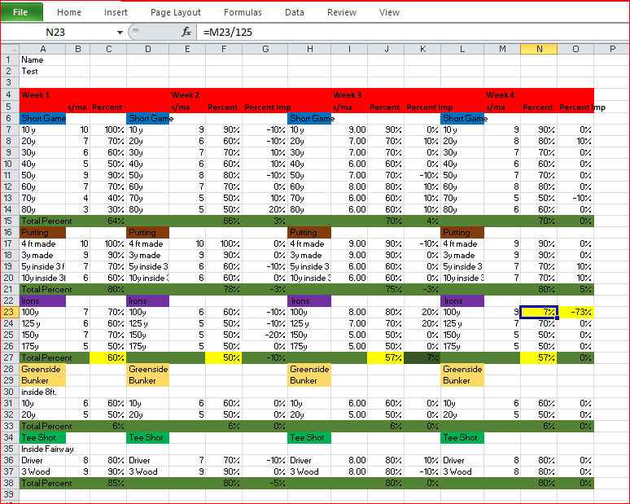Open the Name Box dropdown arrow
Screen dimensions: 630x504
click(x=120, y=32)
